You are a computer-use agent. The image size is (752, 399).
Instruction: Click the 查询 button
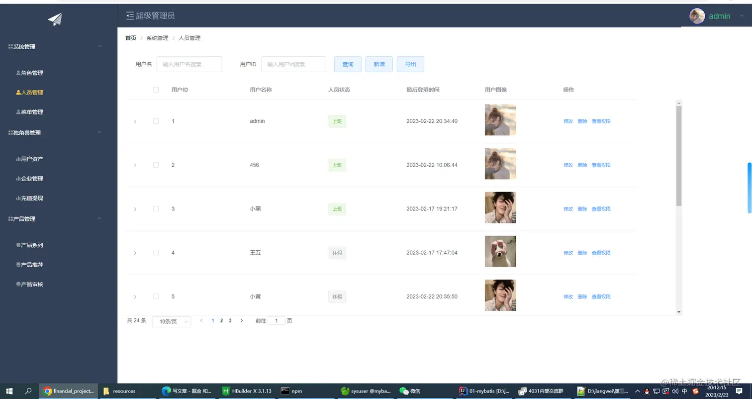(348, 64)
